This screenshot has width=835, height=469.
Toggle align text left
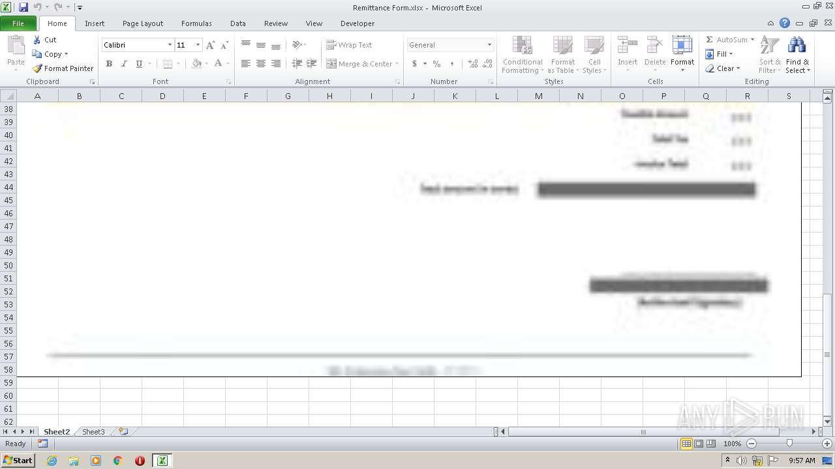click(x=246, y=64)
